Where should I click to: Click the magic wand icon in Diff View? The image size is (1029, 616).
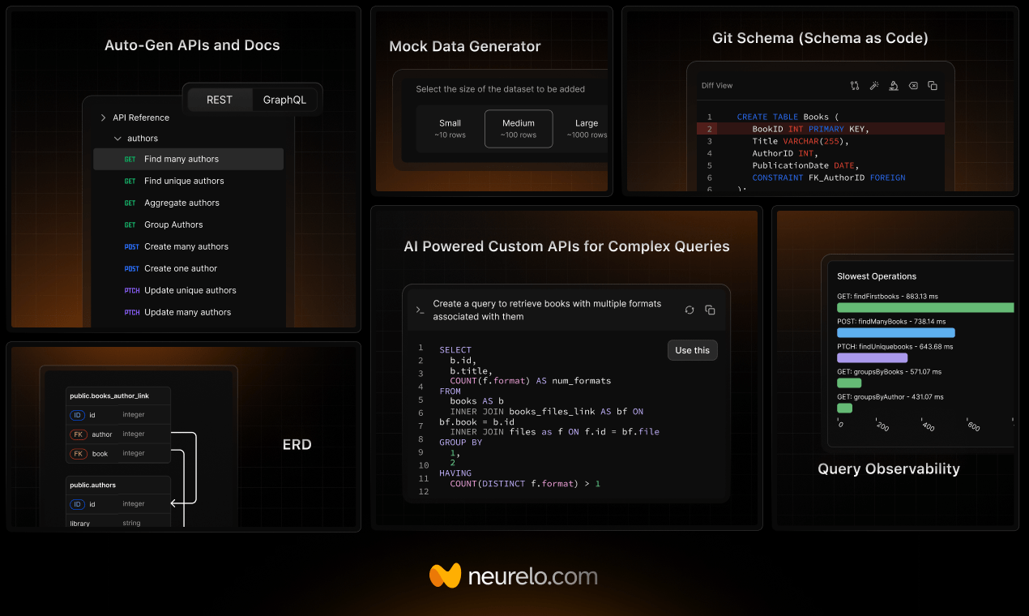point(874,86)
